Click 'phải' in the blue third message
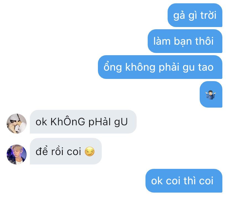This screenshot has width=229, height=197. click(x=169, y=67)
